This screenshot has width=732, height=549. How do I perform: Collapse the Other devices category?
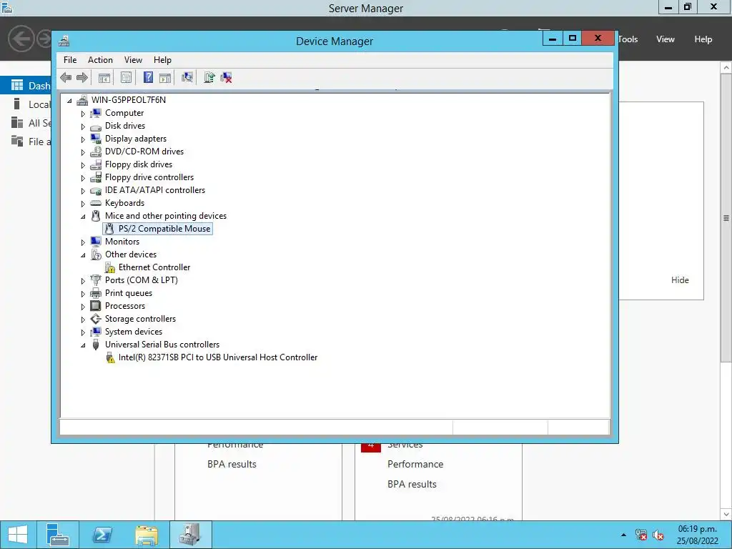(x=83, y=255)
